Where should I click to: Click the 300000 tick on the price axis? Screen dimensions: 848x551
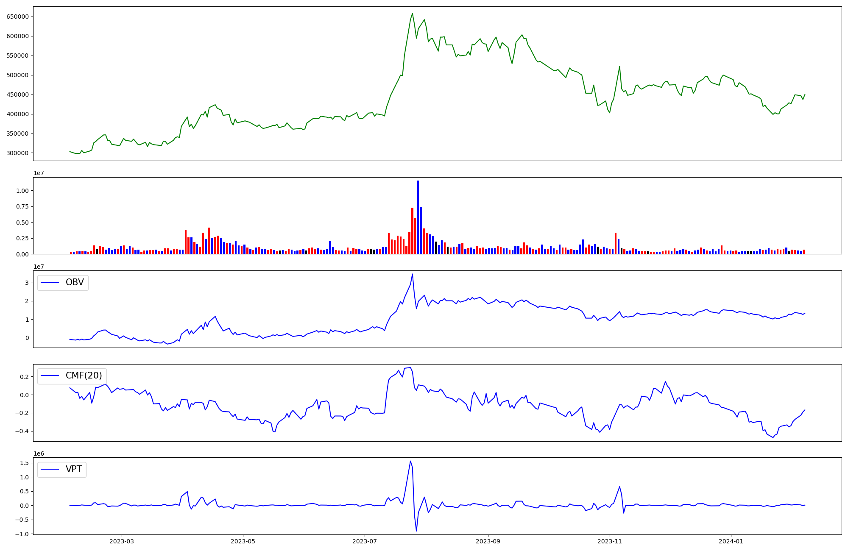click(x=17, y=153)
